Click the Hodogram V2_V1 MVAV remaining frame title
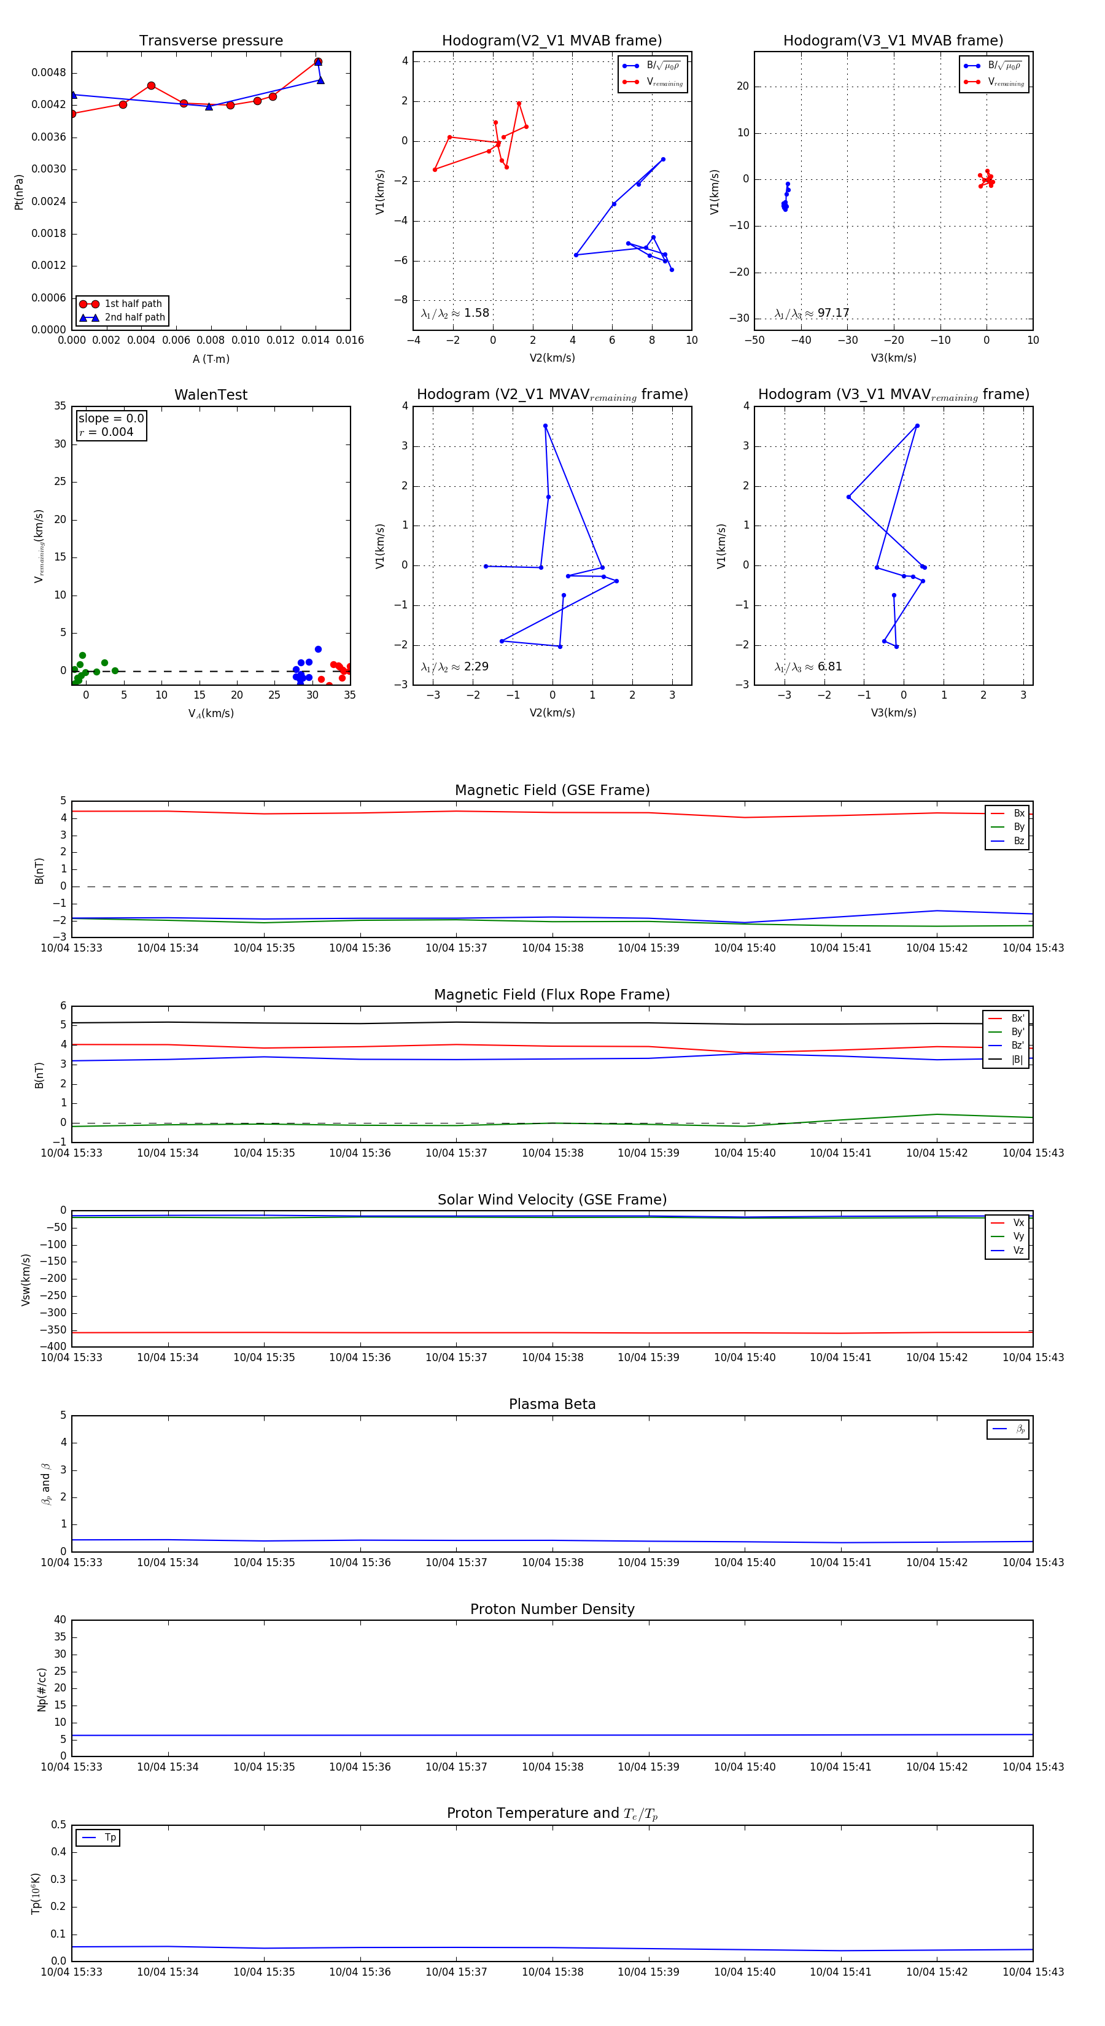 coord(552,395)
